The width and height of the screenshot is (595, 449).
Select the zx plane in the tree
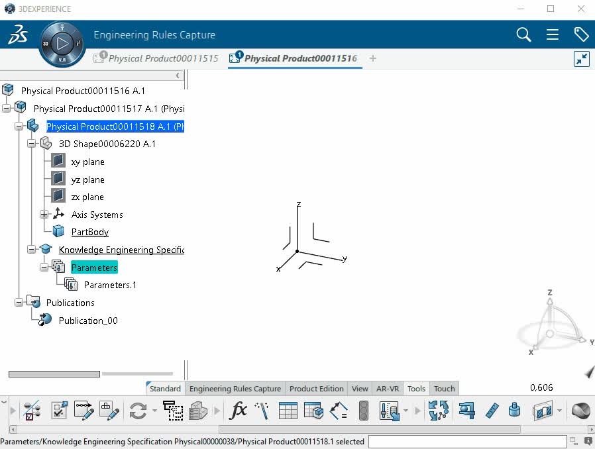(x=87, y=197)
